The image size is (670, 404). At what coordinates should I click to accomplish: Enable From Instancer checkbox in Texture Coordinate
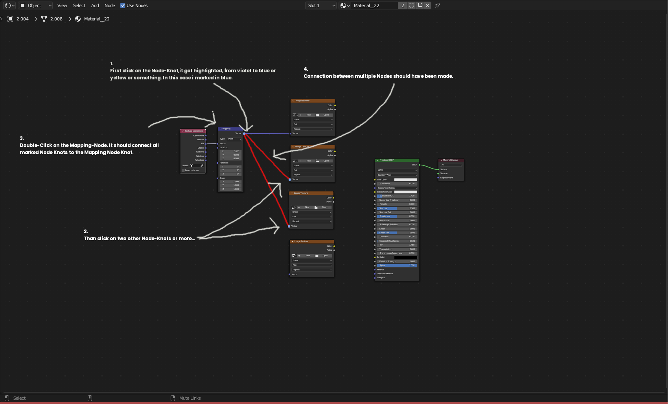coord(183,171)
